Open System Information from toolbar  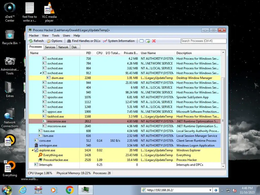[x=119, y=41]
